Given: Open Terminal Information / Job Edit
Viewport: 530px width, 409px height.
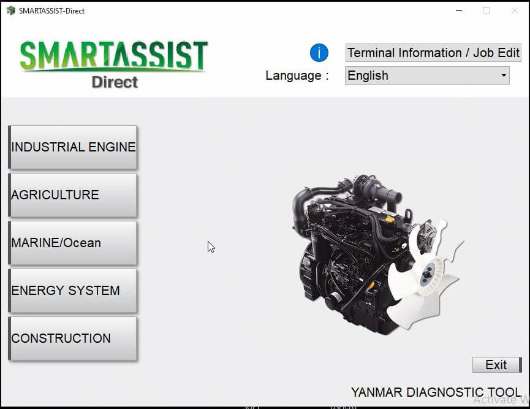Looking at the screenshot, I should point(433,53).
